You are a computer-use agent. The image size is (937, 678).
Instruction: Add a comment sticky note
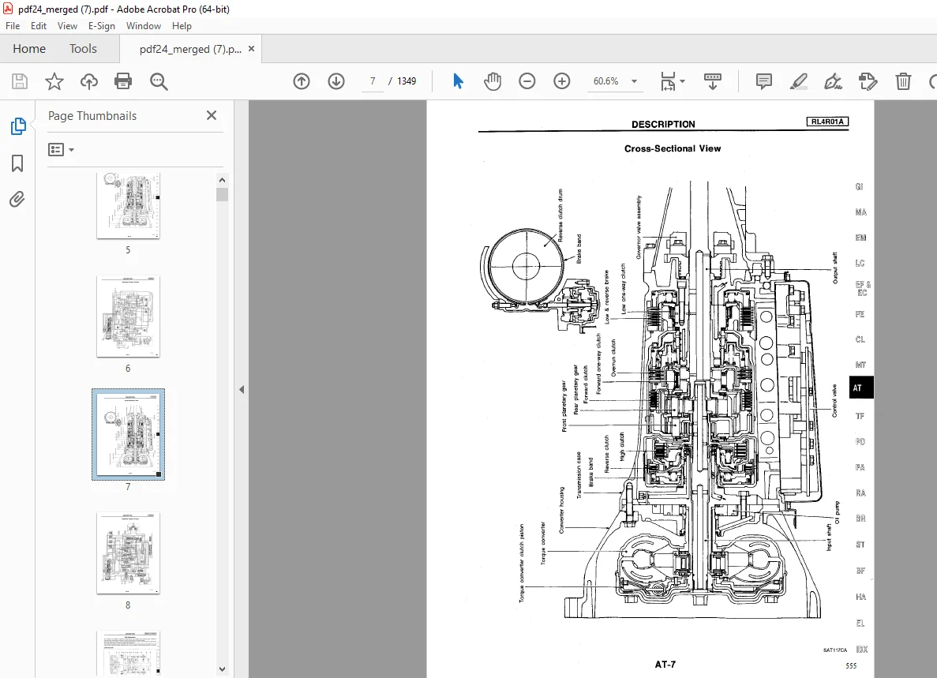(763, 81)
